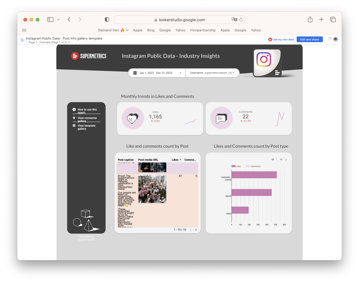The width and height of the screenshot is (359, 283).
Task: Click the chart sort A-Z icon
Action: click(273, 159)
